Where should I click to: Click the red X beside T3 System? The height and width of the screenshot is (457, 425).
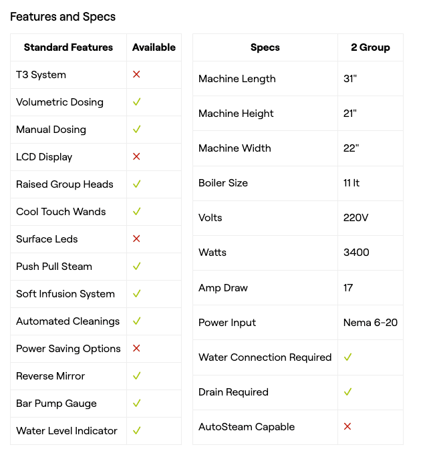136,75
